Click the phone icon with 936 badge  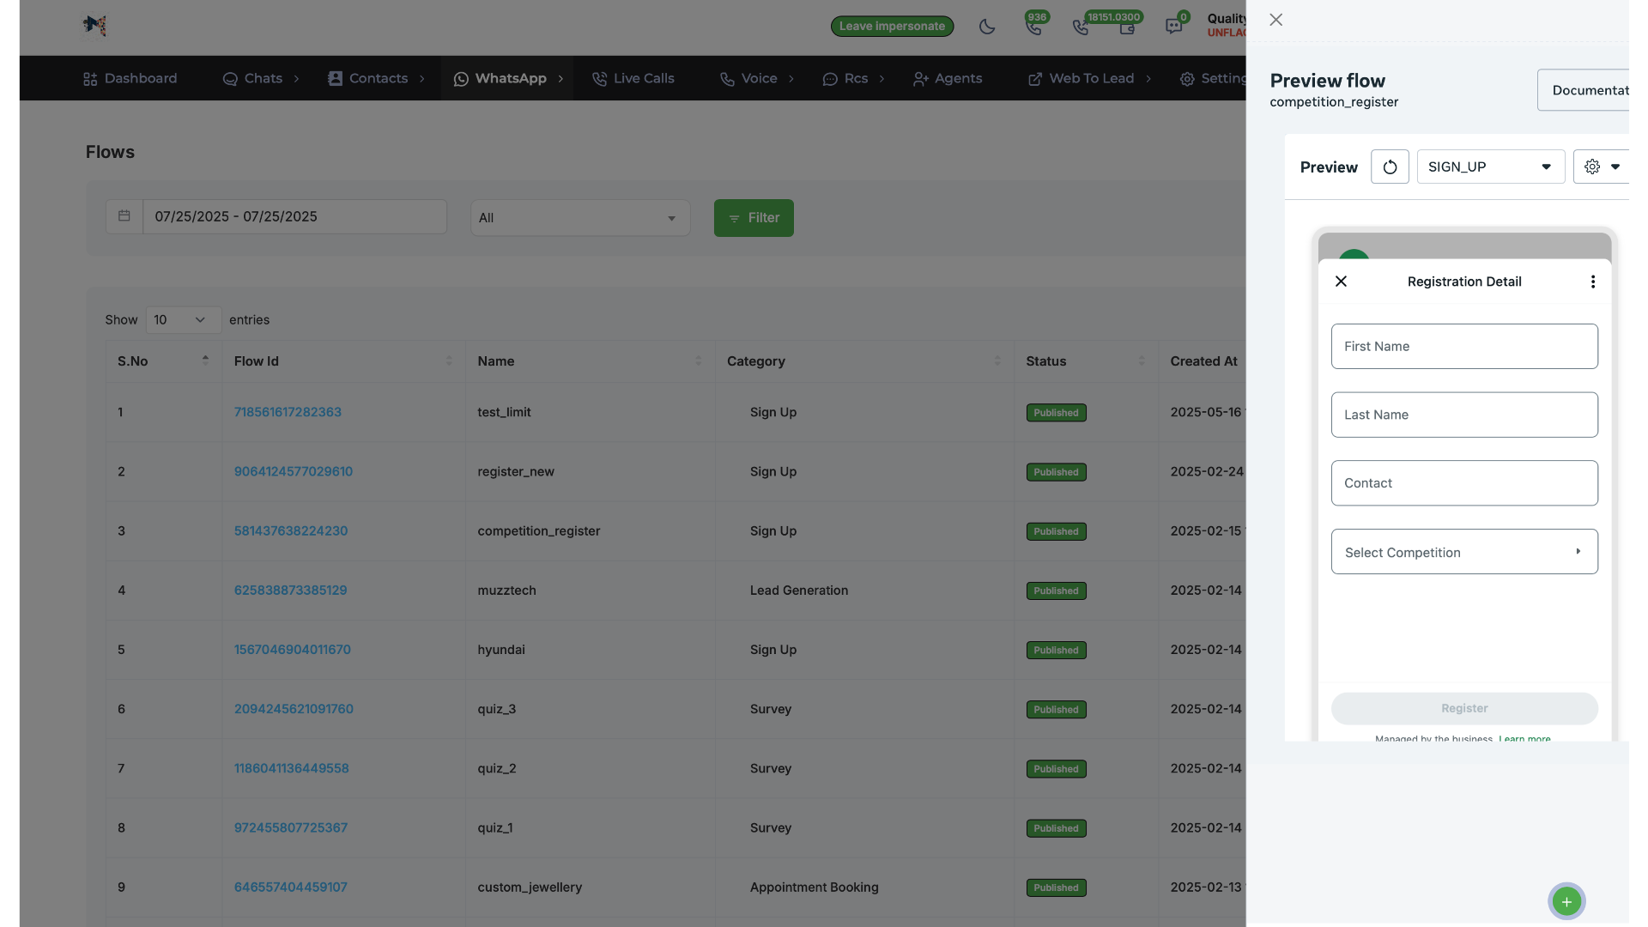[x=1033, y=27]
